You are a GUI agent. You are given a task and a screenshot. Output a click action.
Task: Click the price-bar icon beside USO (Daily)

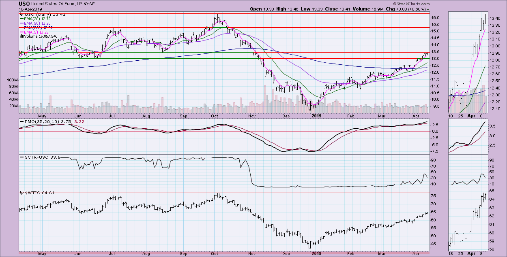(x=21, y=15)
